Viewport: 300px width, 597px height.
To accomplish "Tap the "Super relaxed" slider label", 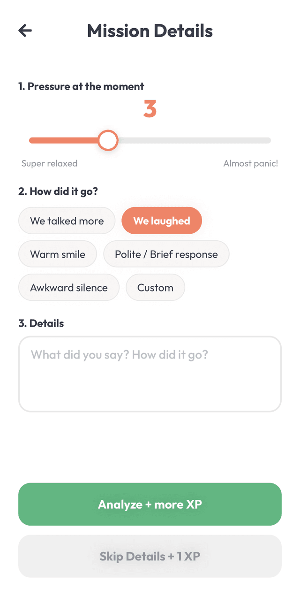I will pos(49,163).
